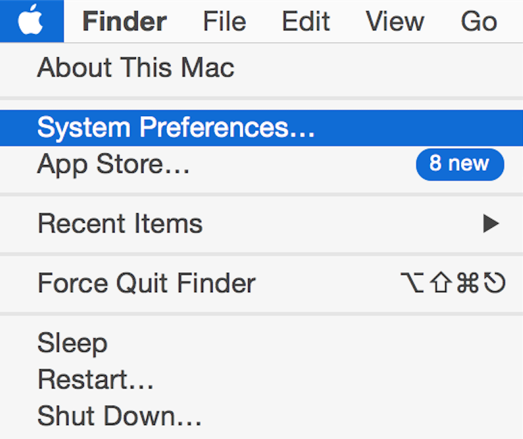Image resolution: width=523 pixels, height=439 pixels.
Task: Open the Finder menu in menu bar
Action: point(124,22)
